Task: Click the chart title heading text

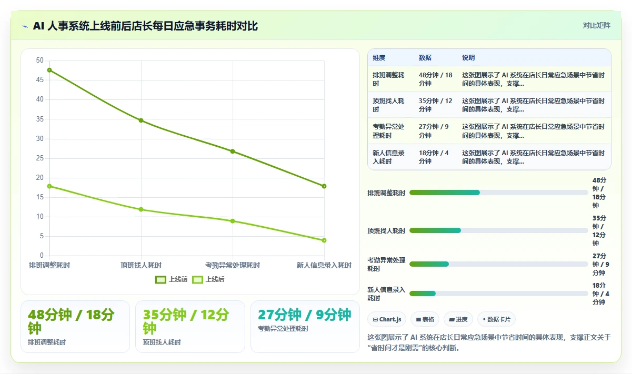Action: tap(145, 26)
